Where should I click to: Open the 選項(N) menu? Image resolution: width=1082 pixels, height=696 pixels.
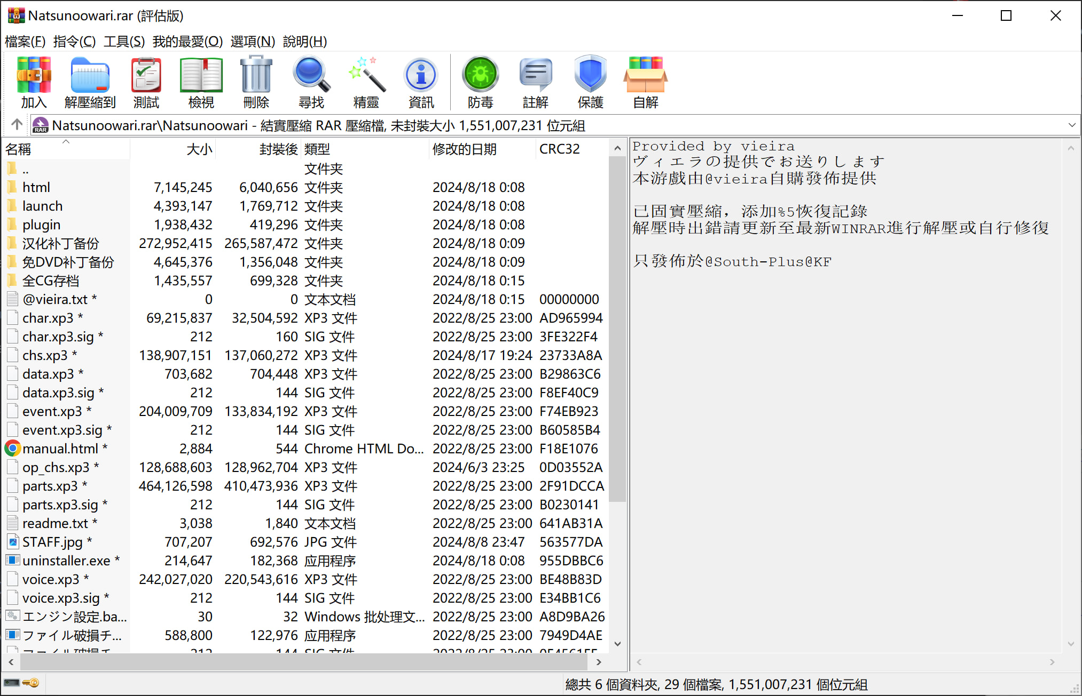tap(253, 42)
